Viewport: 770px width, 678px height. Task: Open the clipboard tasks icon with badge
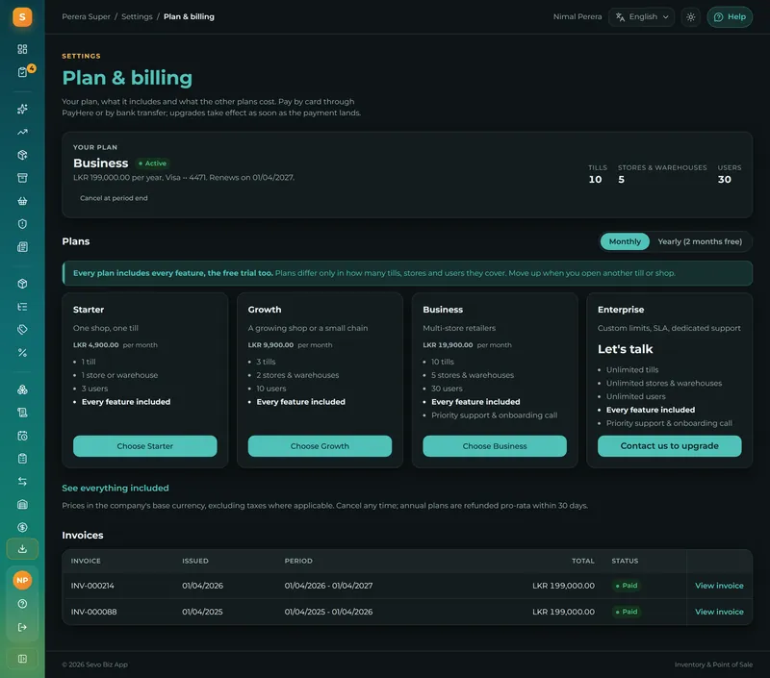[22, 71]
